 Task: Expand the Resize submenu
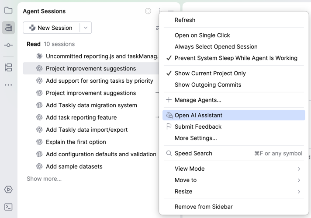click(x=234, y=191)
